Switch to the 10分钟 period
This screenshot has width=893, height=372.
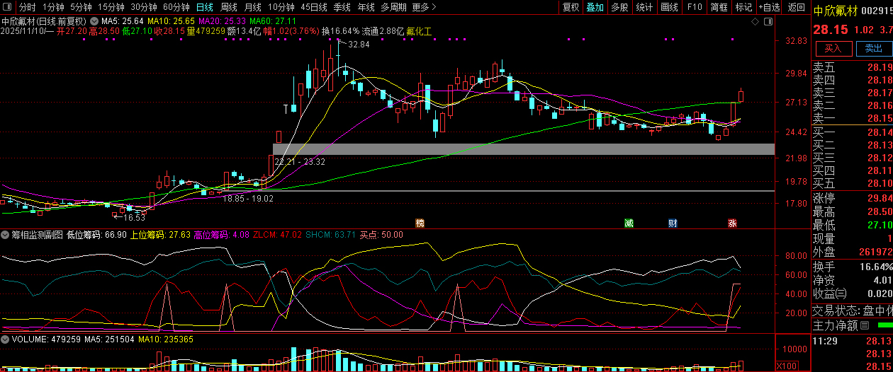281,7
